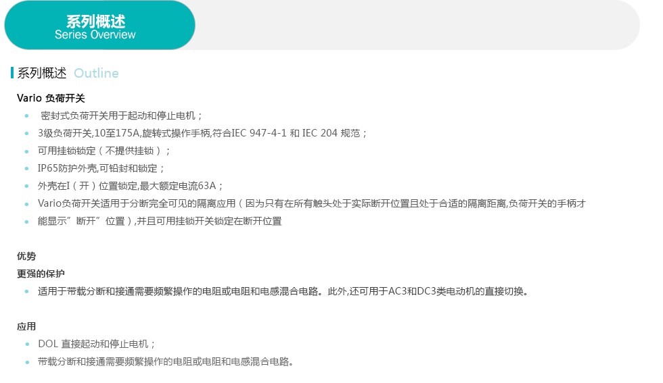Click the 系列概述 section heading text
The image size is (663, 383).
pos(42,73)
